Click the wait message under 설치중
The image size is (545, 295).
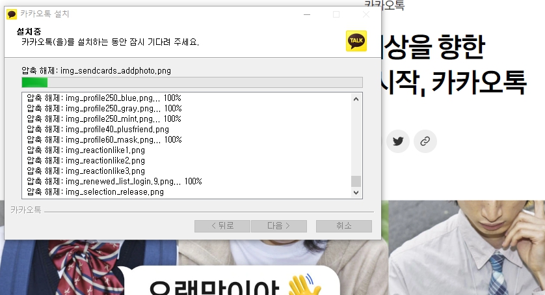110,42
